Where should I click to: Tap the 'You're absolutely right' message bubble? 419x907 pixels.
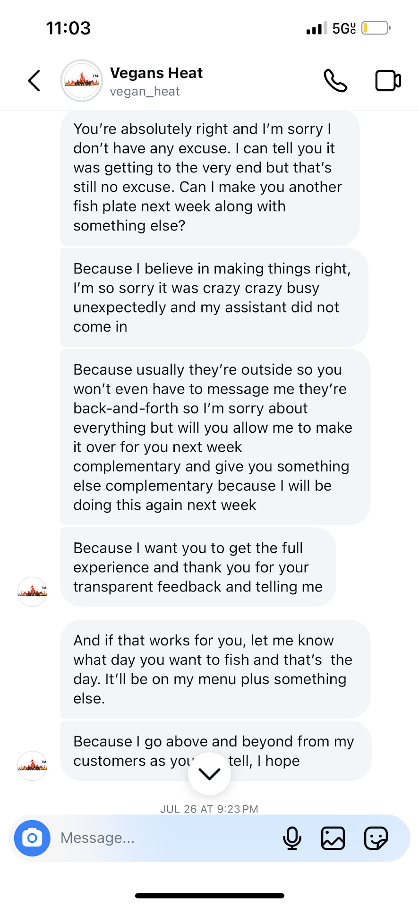tap(209, 177)
